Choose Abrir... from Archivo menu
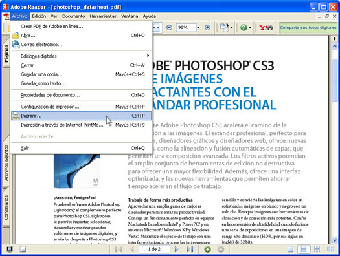 [x=82, y=36]
